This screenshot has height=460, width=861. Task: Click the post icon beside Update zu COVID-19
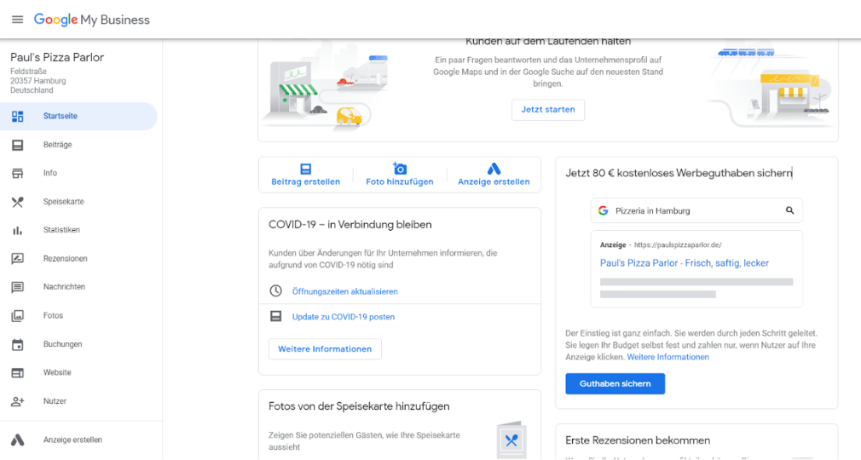click(x=275, y=317)
